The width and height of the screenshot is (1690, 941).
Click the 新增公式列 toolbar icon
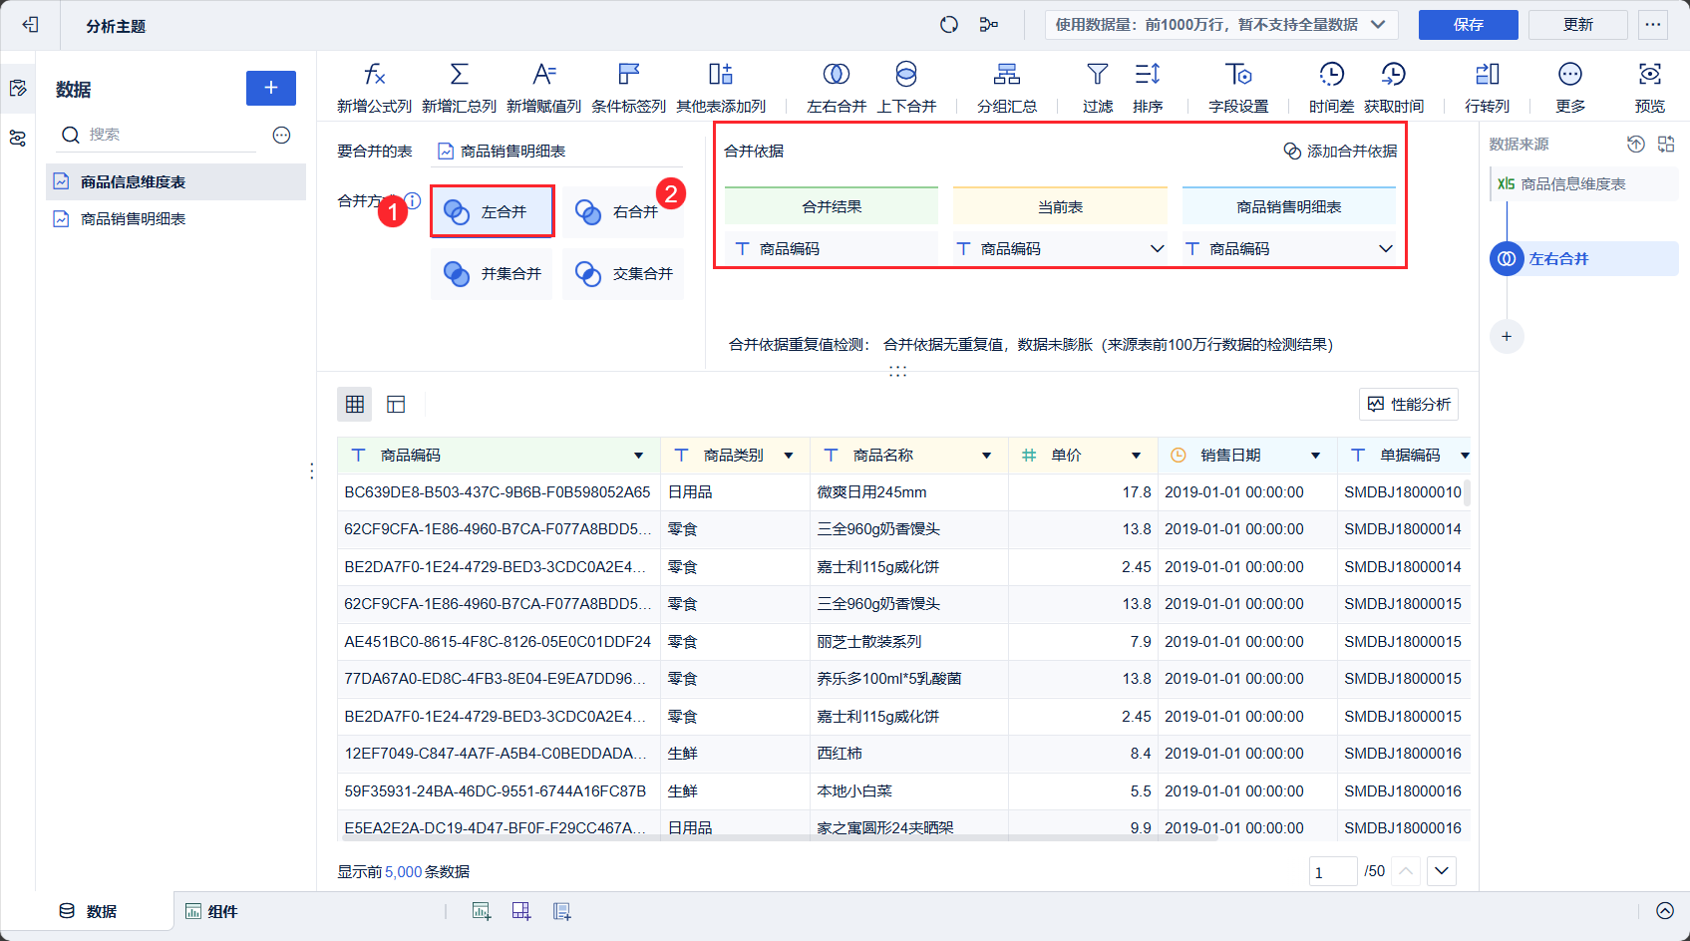click(x=374, y=75)
